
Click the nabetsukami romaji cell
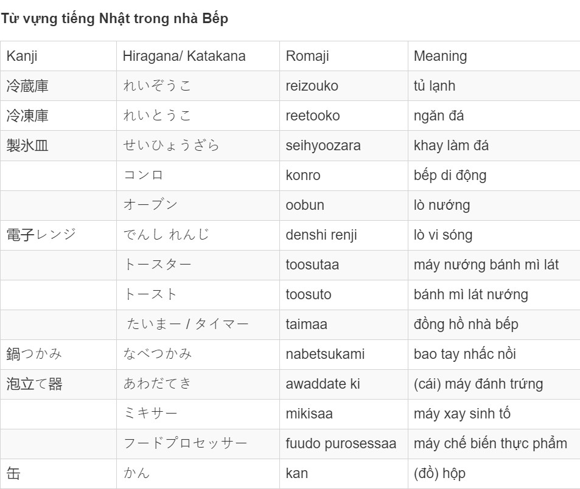[x=344, y=355]
